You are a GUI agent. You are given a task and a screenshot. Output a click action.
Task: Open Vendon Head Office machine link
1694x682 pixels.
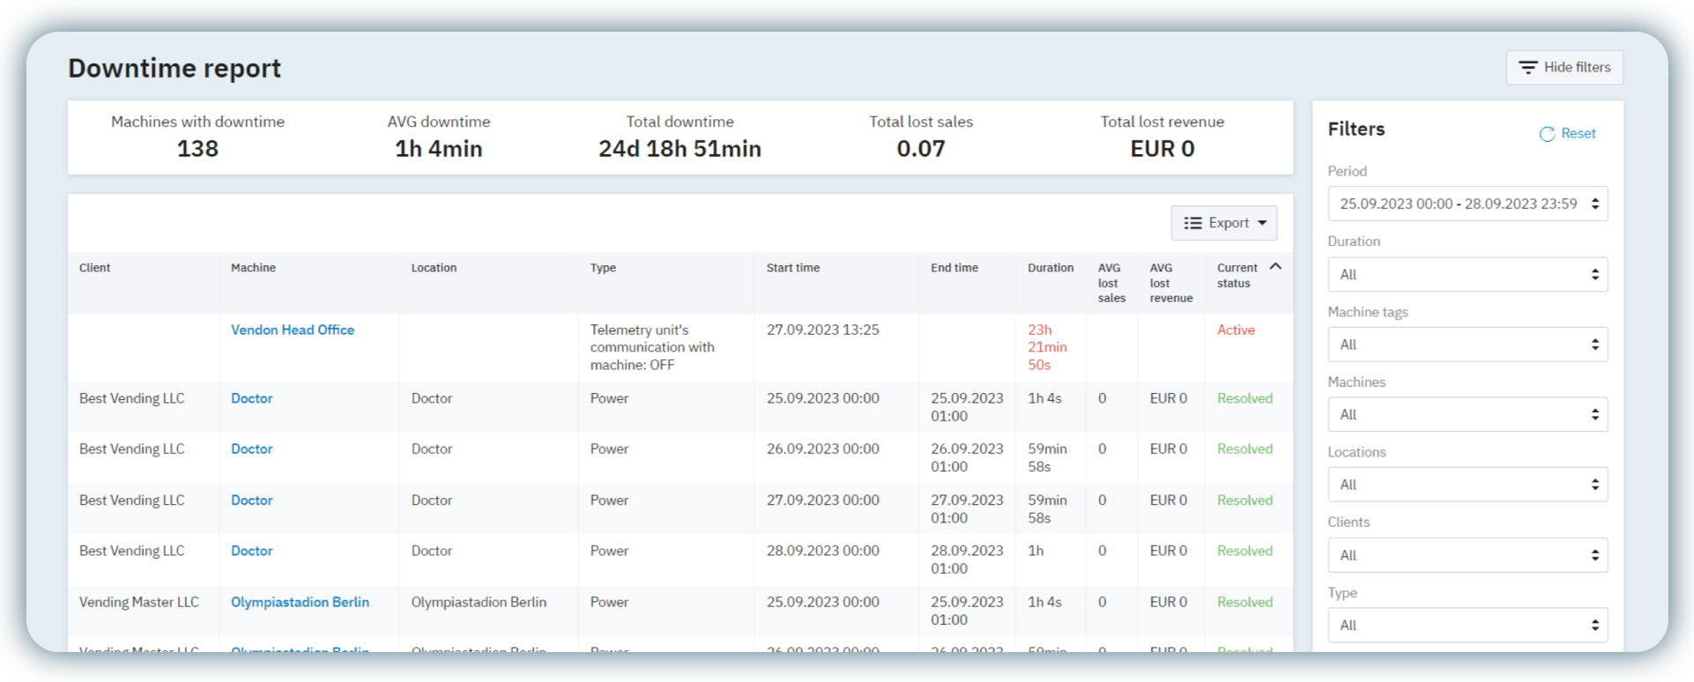click(x=293, y=330)
